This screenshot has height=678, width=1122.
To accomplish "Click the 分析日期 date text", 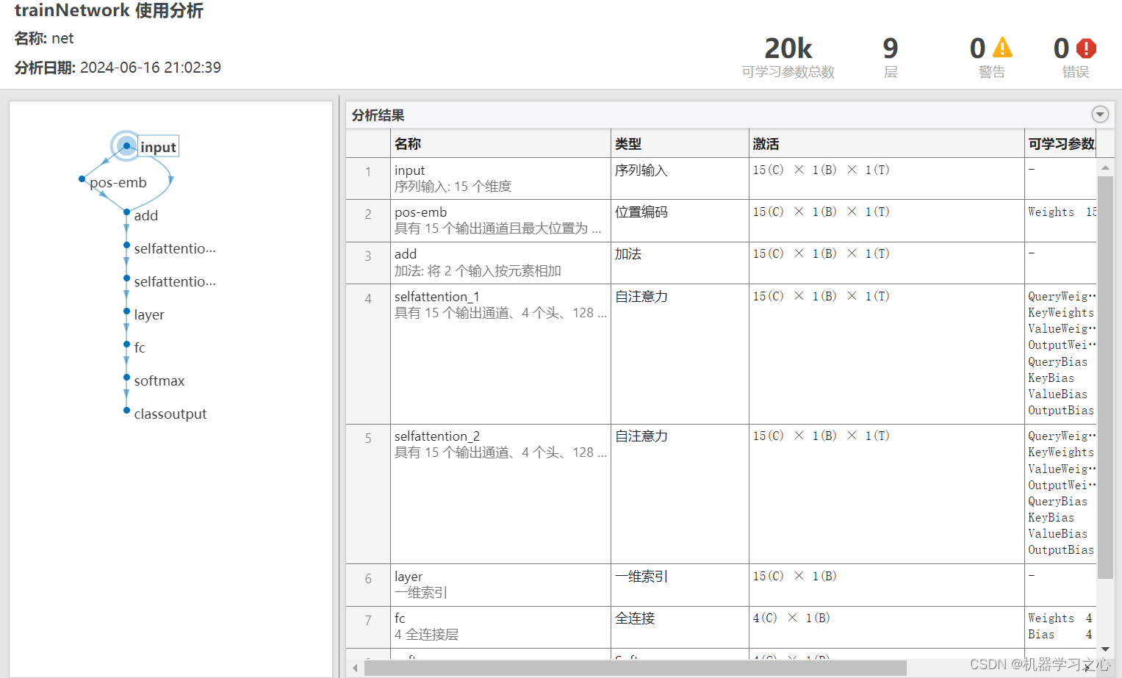I will click(x=118, y=68).
